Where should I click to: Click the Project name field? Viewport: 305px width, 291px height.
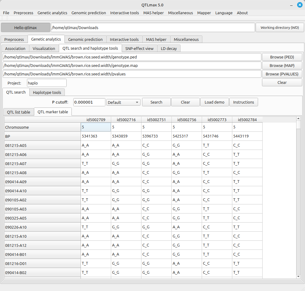click(x=47, y=83)
